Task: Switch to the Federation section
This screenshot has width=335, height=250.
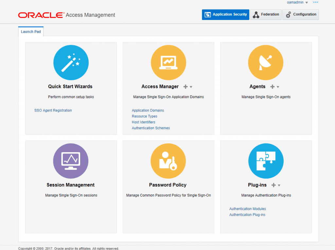Action: click(266, 15)
